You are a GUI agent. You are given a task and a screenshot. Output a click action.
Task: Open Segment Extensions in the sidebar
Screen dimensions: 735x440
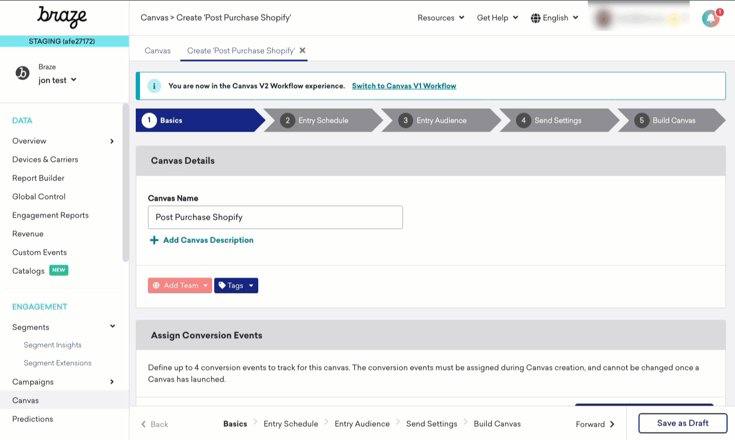58,363
